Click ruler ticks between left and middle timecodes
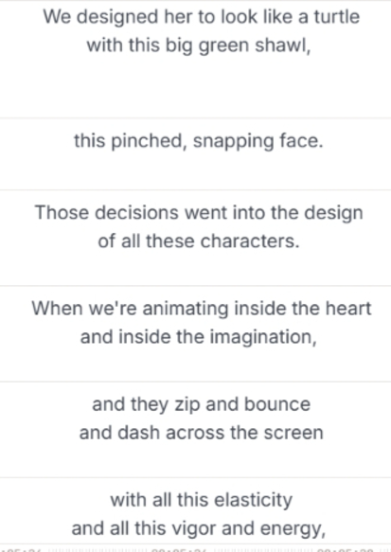Screen dimensions: 391x552 97,549
